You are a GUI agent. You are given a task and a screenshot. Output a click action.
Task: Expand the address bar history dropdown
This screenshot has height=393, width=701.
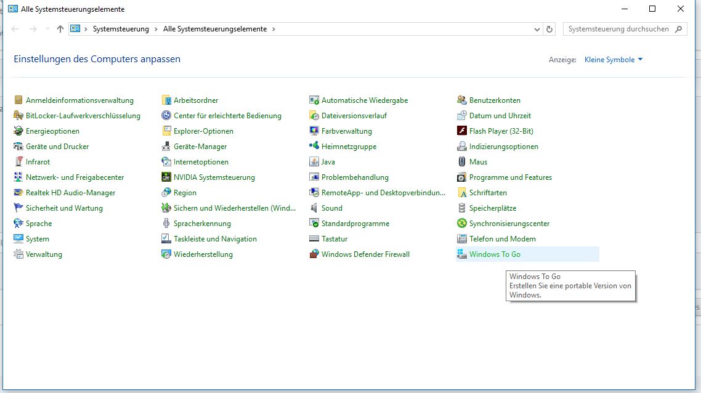tap(537, 29)
